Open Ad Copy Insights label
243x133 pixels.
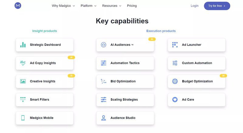pos(43,63)
